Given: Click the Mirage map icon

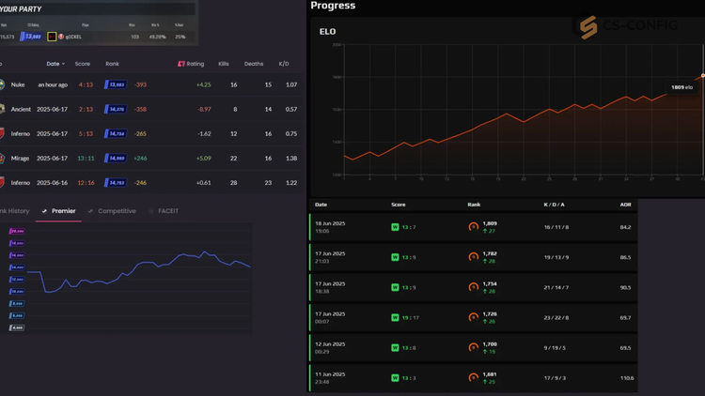Looking at the screenshot, I should (2, 158).
